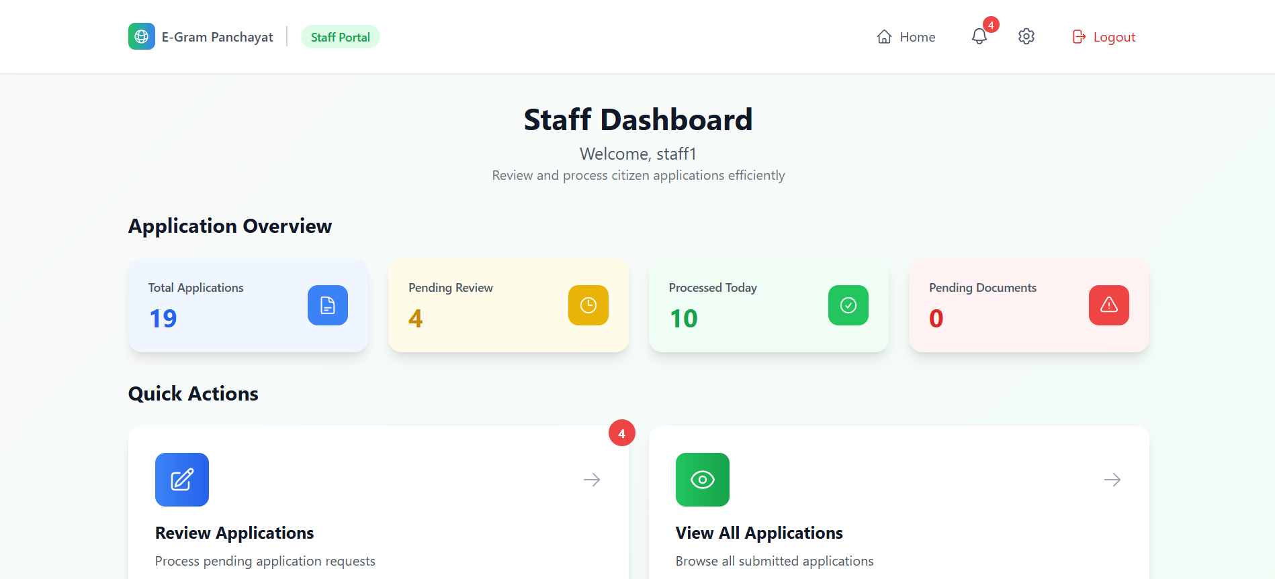The width and height of the screenshot is (1275, 579).
Task: Click the E-Gram Panchayat globe logo
Action: pos(142,36)
